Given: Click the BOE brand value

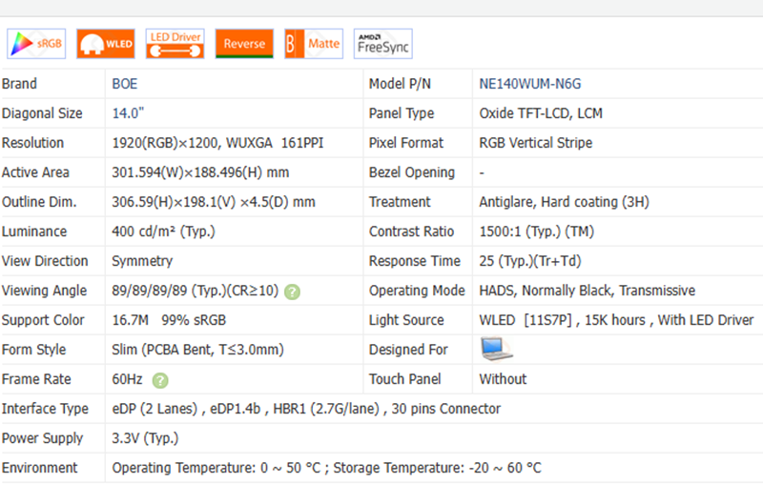Looking at the screenshot, I should point(125,84).
